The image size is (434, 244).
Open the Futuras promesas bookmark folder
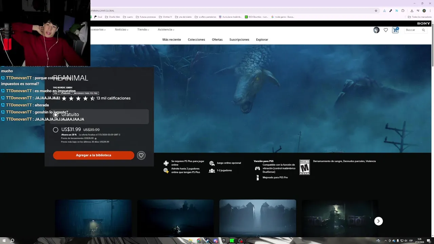pyautogui.click(x=146, y=17)
